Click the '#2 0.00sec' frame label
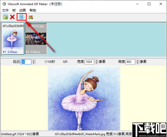 coord(33,52)
